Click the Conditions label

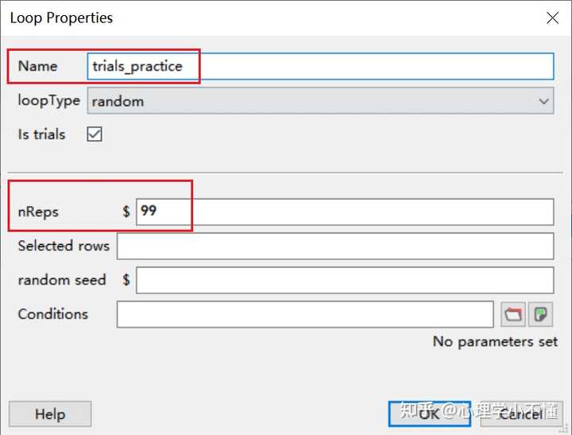[x=52, y=314]
